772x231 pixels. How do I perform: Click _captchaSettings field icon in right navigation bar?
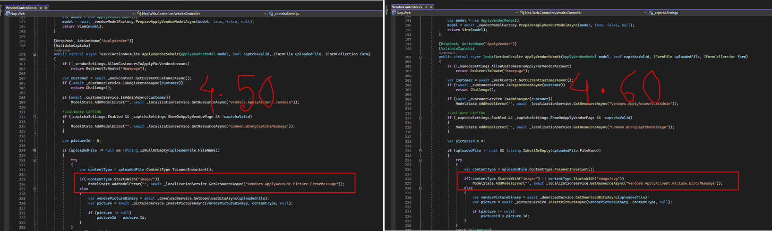click(x=651, y=13)
